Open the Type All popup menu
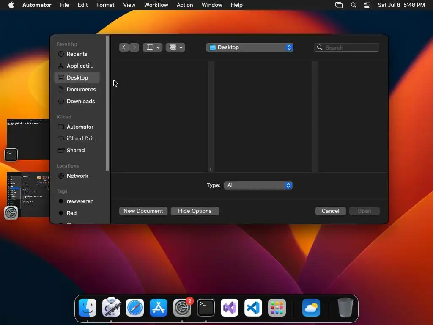The height and width of the screenshot is (325, 433). [x=258, y=185]
